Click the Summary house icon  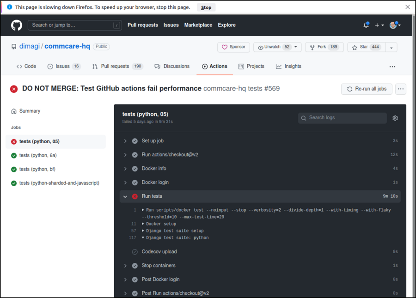(x=14, y=111)
